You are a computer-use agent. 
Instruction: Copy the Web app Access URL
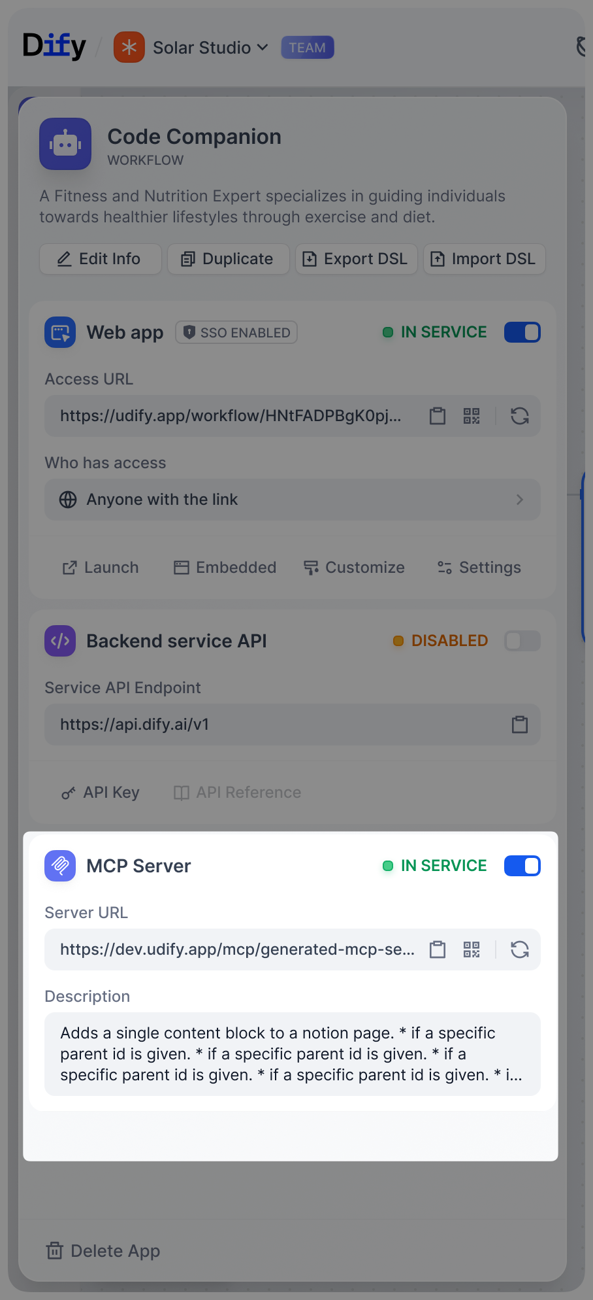(438, 416)
